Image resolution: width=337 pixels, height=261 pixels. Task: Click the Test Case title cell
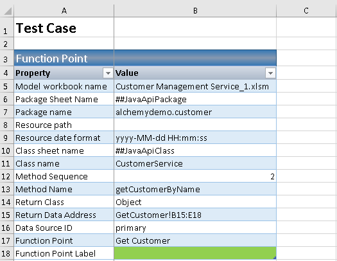64,28
